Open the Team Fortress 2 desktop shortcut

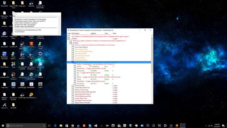click(13, 76)
